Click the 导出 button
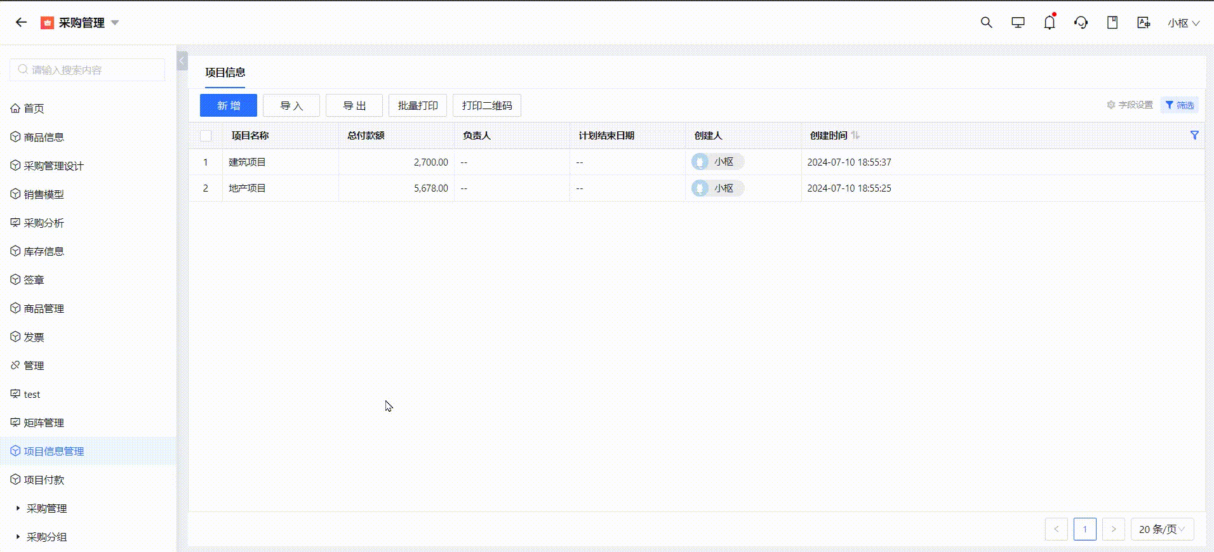Screen dimensions: 1214x552 click(x=354, y=105)
